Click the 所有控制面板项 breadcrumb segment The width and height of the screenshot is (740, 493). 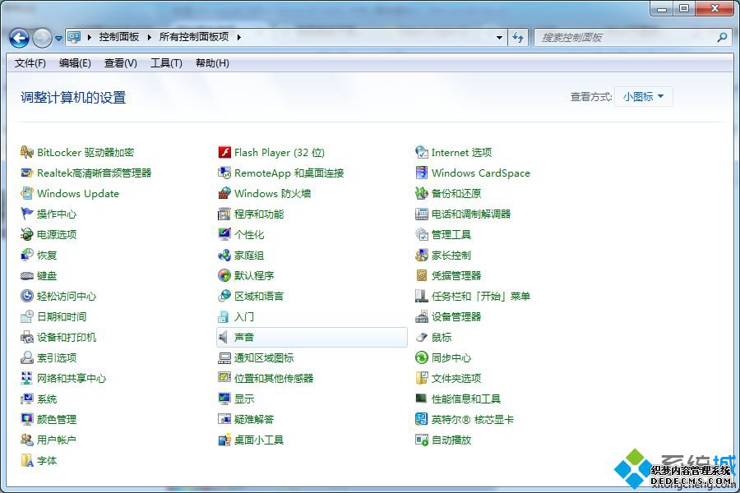[x=194, y=37]
